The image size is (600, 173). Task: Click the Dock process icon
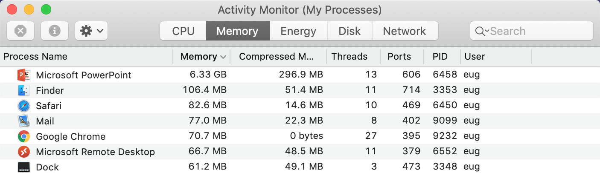(x=23, y=167)
